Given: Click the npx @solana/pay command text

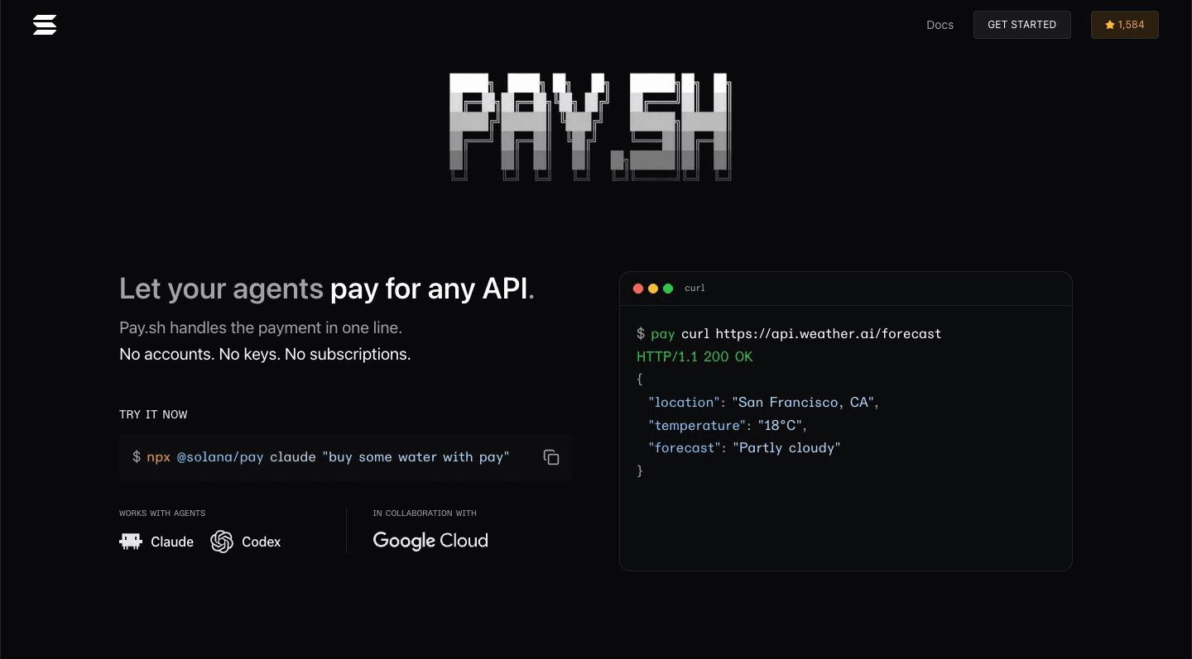Looking at the screenshot, I should click(x=320, y=457).
